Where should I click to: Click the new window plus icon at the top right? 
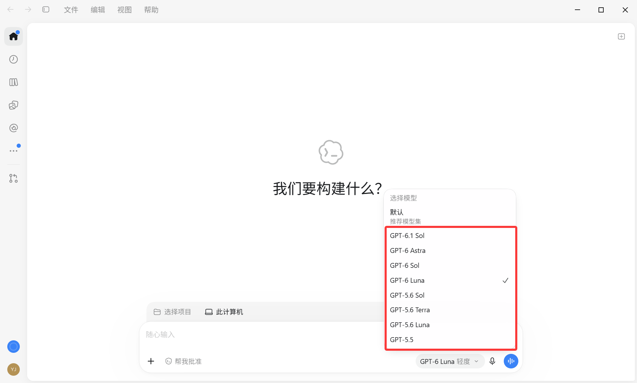621,36
